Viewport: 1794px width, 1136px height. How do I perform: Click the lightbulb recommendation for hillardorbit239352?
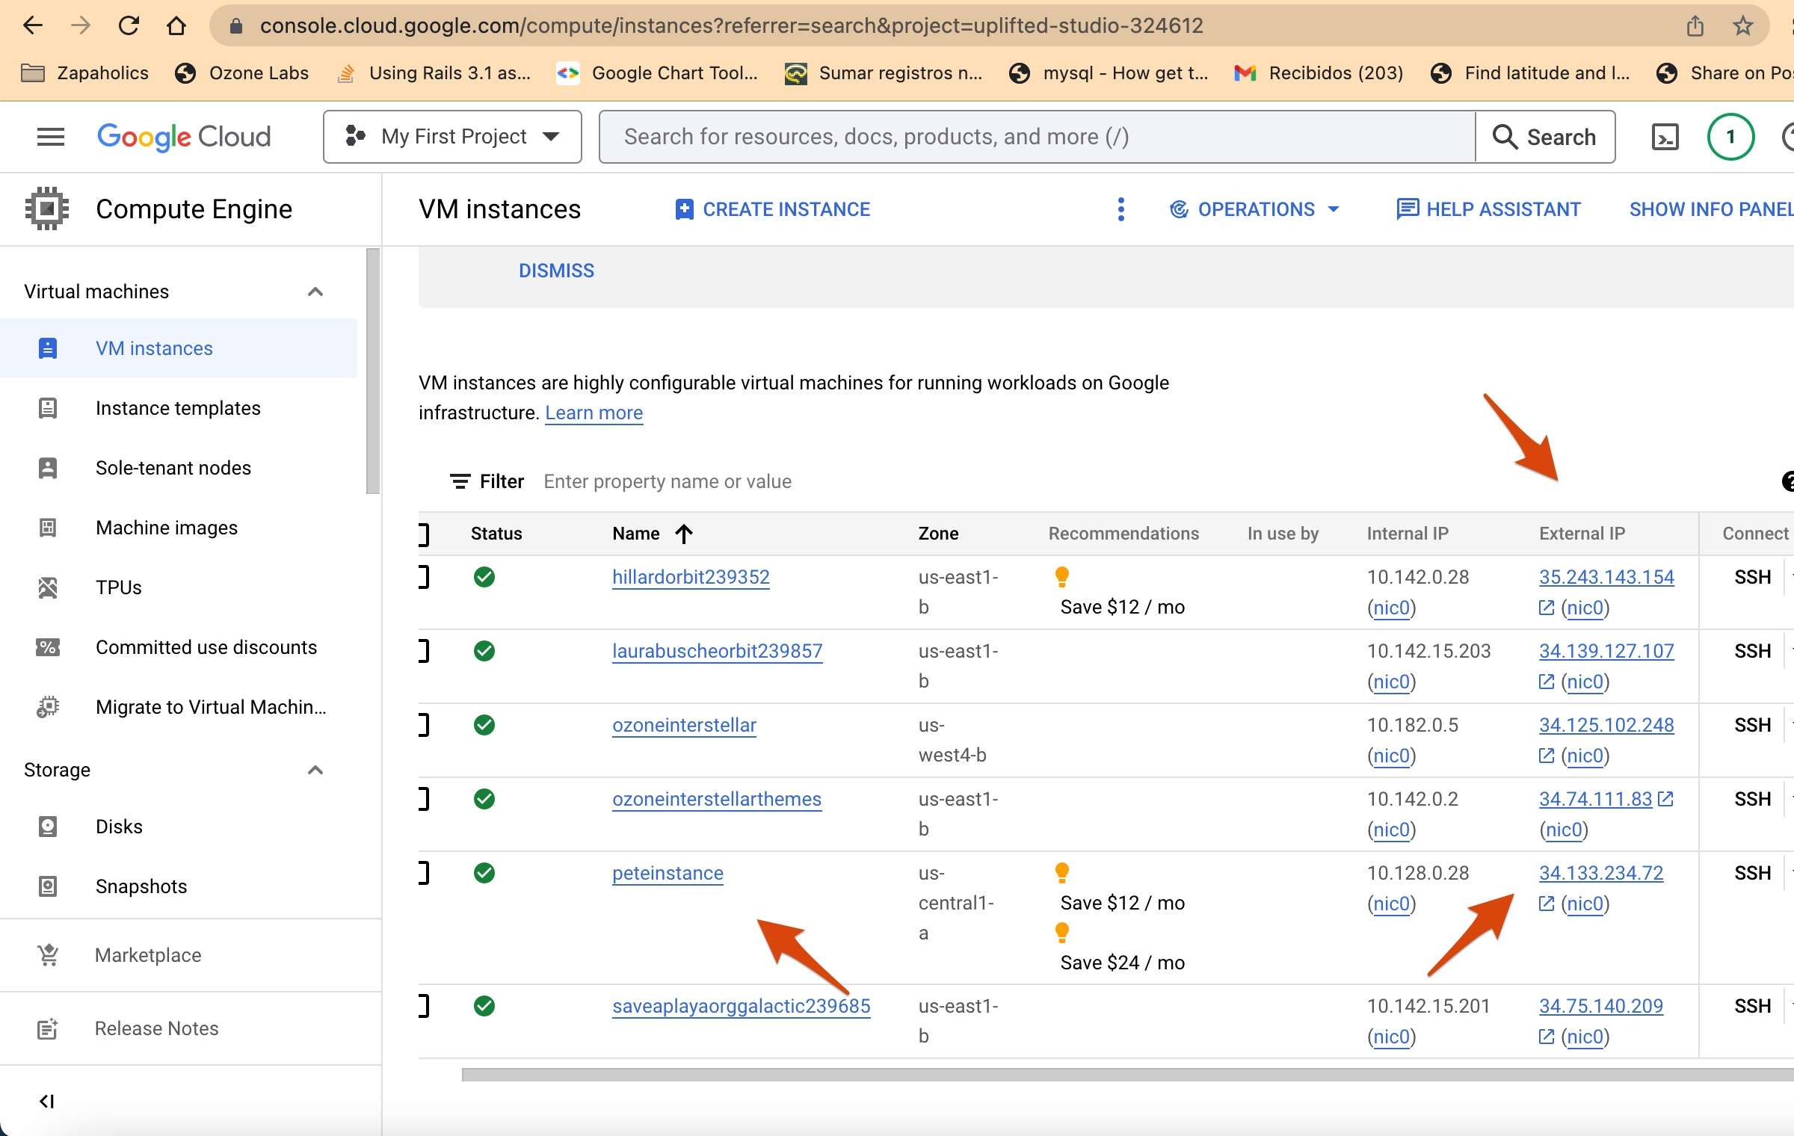[1061, 576]
